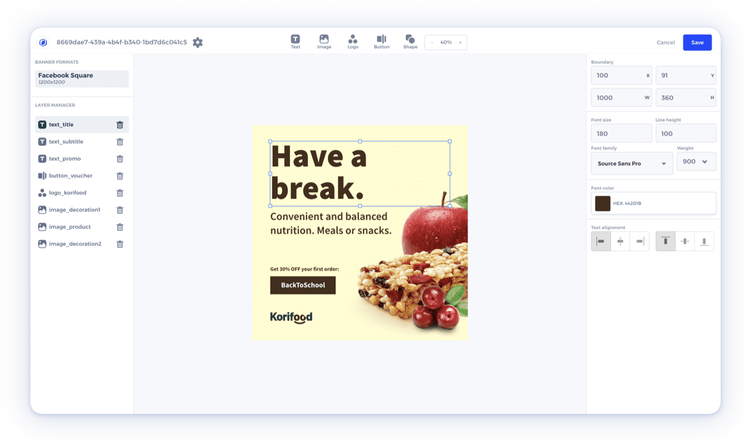Set horizontal text alignment to center
Image resolution: width=751 pixels, height=447 pixels.
point(620,241)
